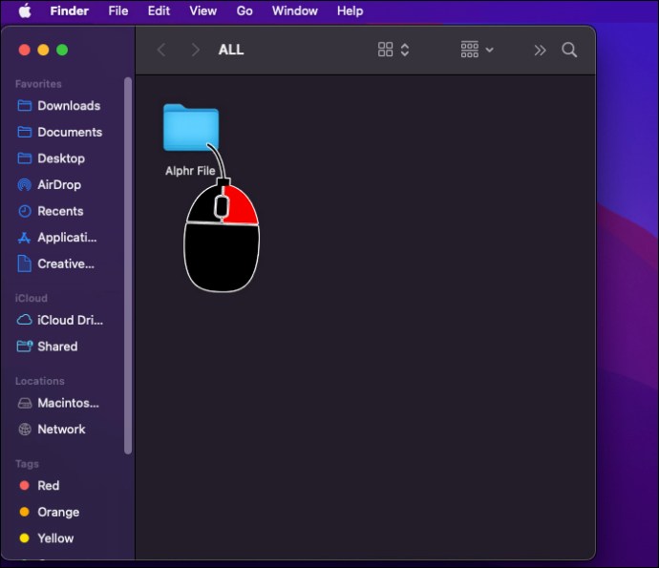Select the Alphr File folder icon
This screenshot has width=659, height=568.
[191, 127]
